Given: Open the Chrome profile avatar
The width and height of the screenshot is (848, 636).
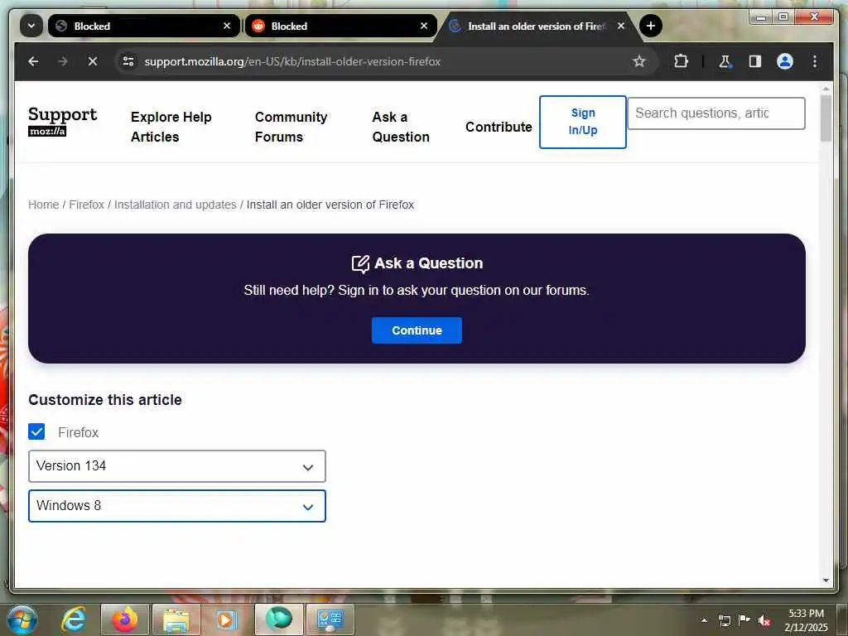Looking at the screenshot, I should (x=785, y=61).
